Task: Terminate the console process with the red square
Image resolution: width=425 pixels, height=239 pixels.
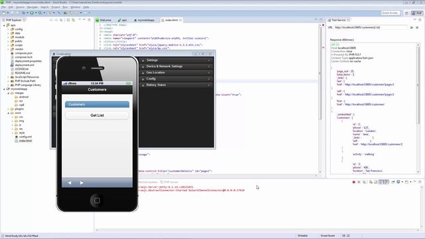Action: 354,182
